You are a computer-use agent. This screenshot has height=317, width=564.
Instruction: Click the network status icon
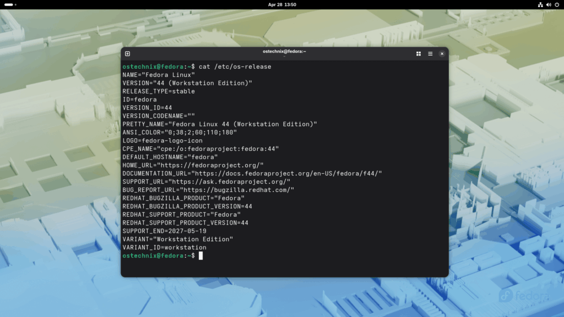point(540,4)
